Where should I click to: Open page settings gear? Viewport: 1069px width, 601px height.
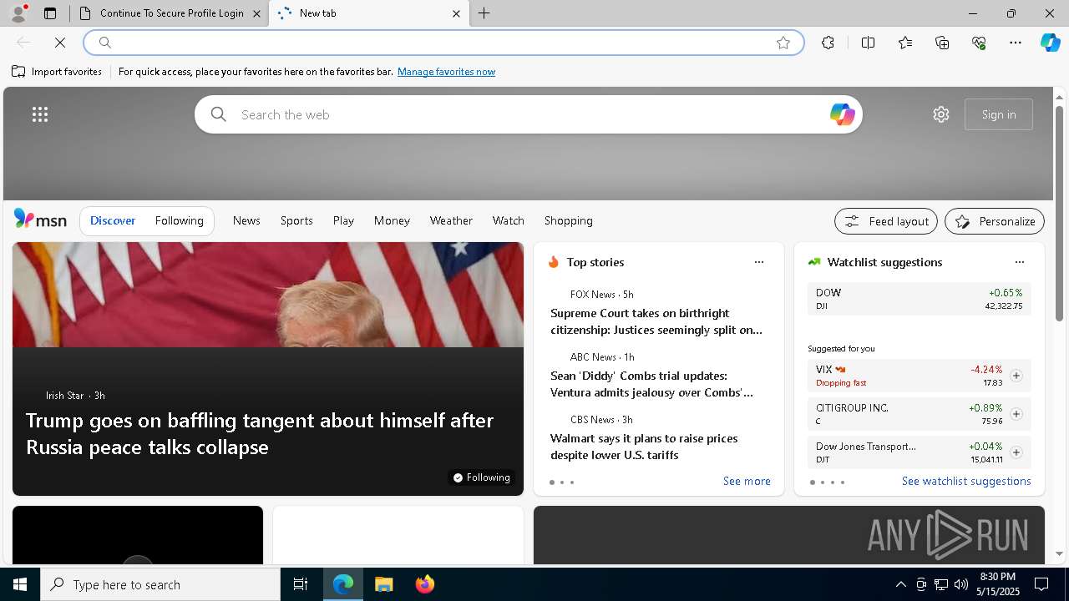coord(941,114)
